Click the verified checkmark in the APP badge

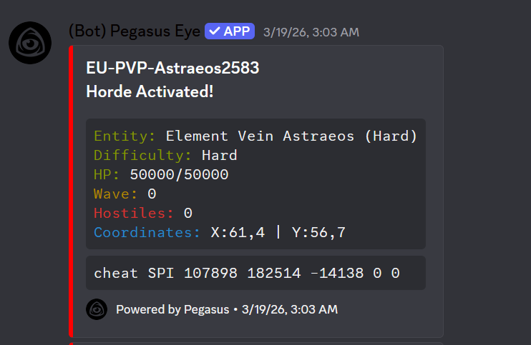(214, 31)
